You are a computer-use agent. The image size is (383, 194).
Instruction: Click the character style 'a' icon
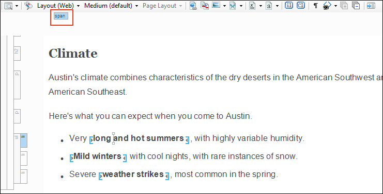(269, 6)
